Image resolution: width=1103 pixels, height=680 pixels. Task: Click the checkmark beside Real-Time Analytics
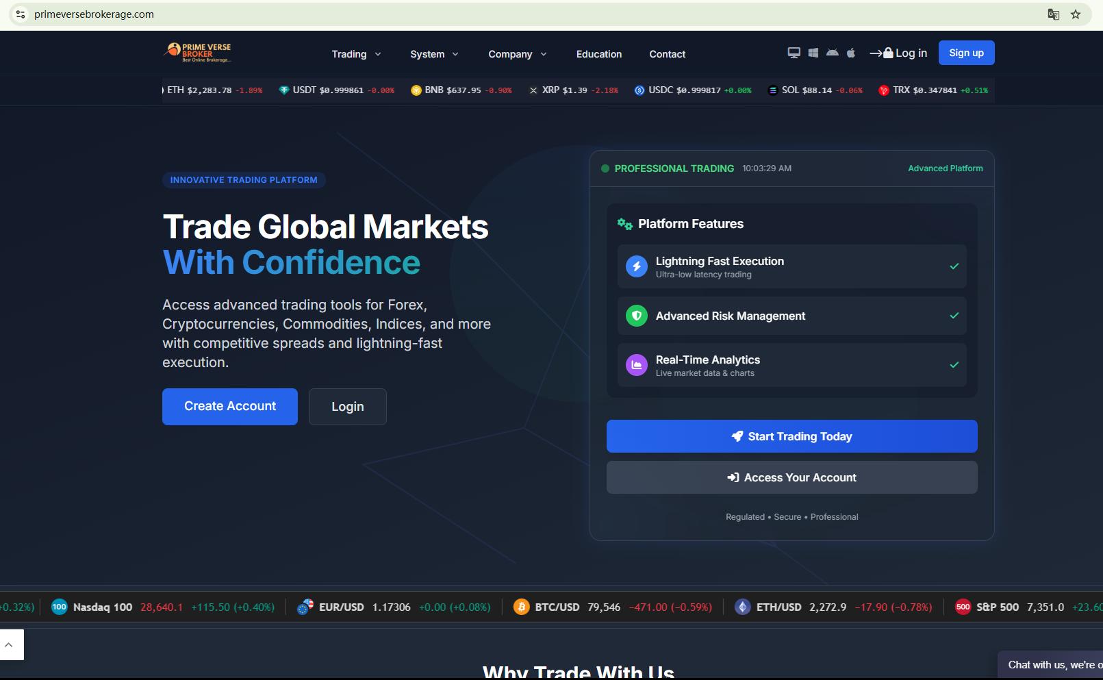click(954, 365)
